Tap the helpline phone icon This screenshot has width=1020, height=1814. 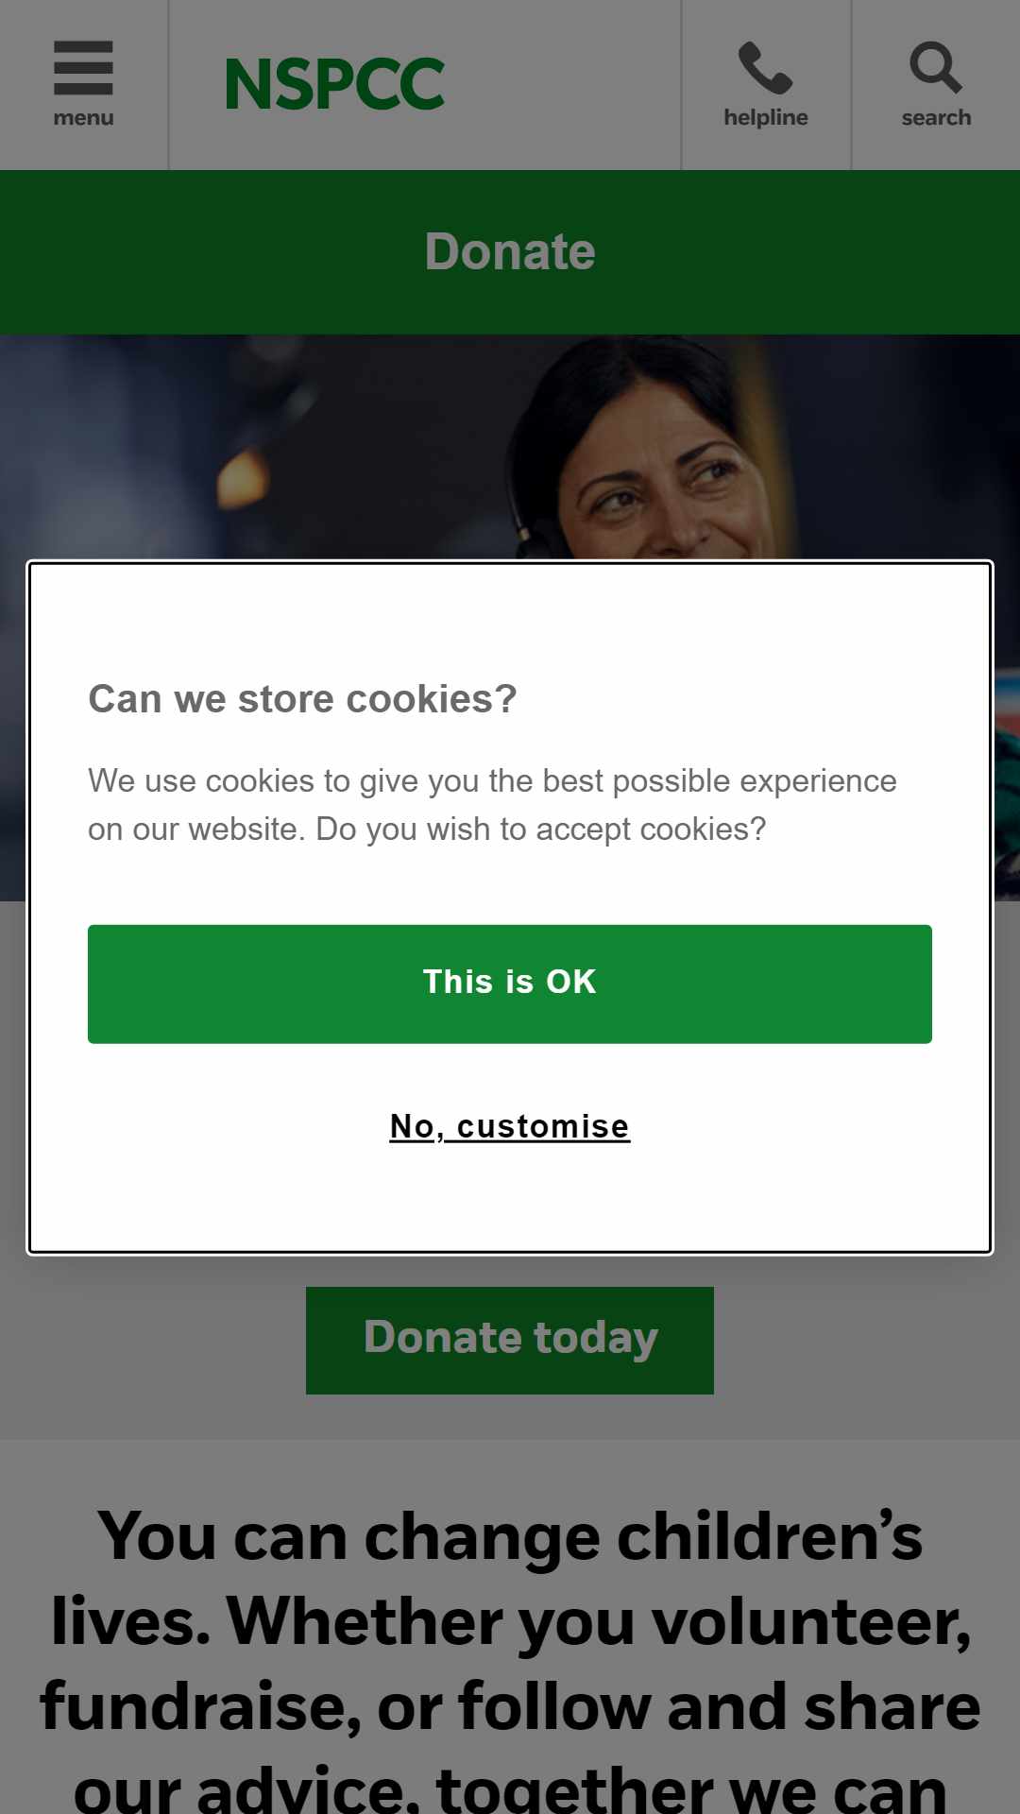coord(765,67)
